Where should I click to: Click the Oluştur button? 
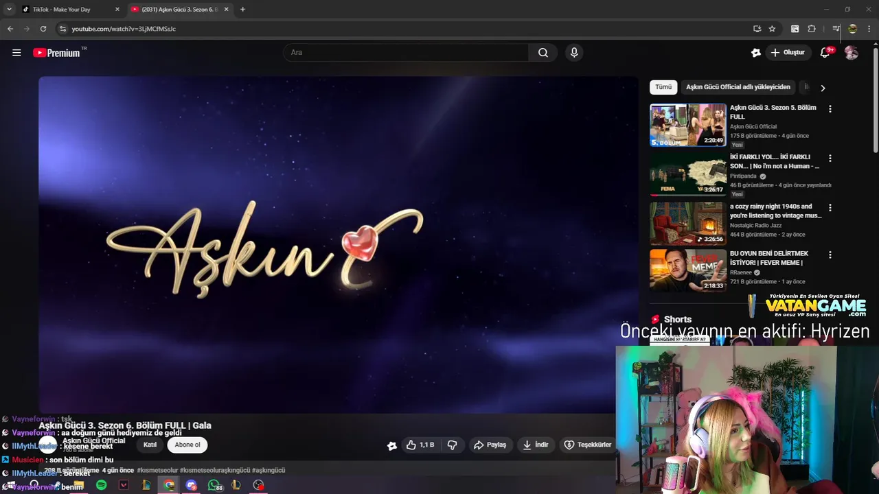click(788, 53)
